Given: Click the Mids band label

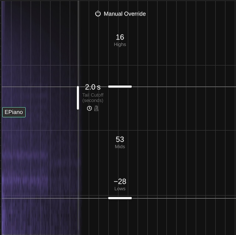Looking at the screenshot, I should [x=120, y=147].
